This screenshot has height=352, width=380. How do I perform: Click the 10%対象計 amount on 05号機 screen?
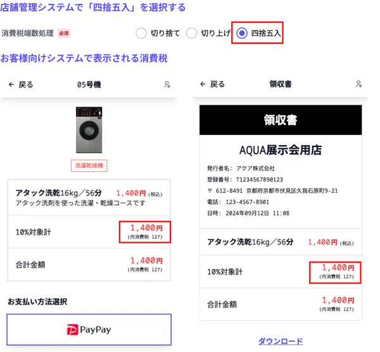point(146,231)
